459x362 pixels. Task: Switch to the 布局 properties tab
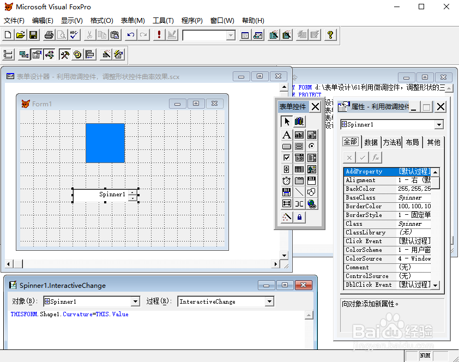pyautogui.click(x=412, y=142)
